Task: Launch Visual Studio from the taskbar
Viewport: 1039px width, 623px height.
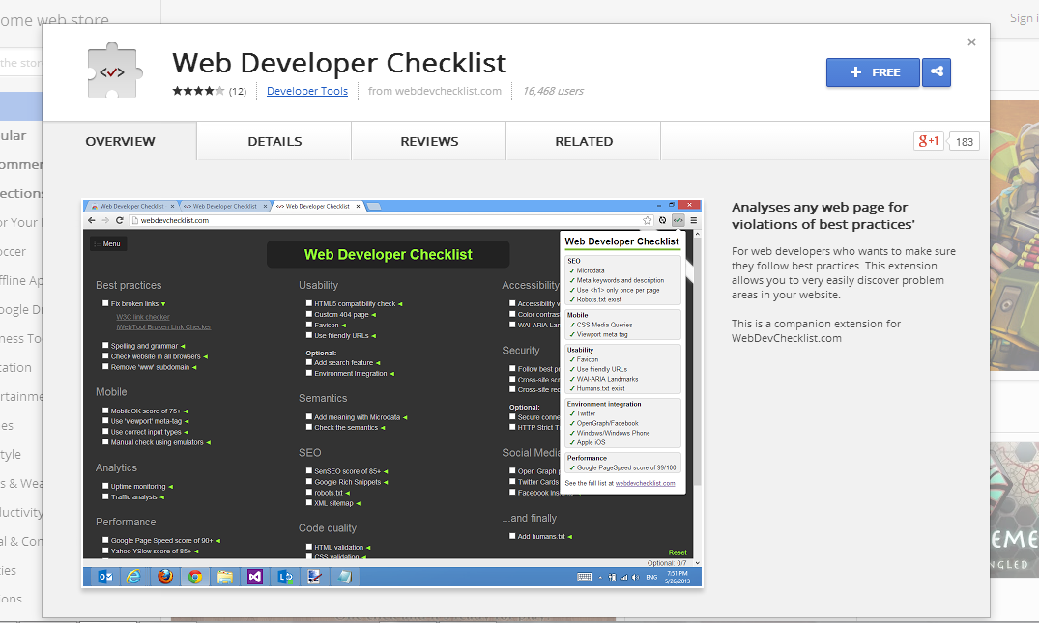Action: coord(253,577)
